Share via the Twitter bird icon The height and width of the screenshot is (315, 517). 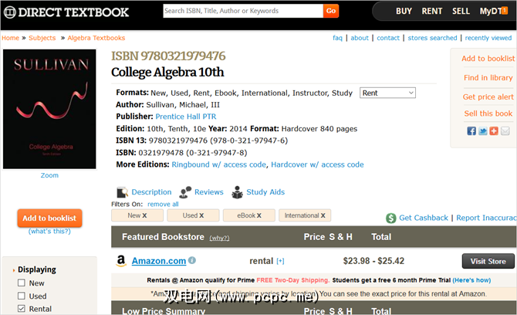483,131
